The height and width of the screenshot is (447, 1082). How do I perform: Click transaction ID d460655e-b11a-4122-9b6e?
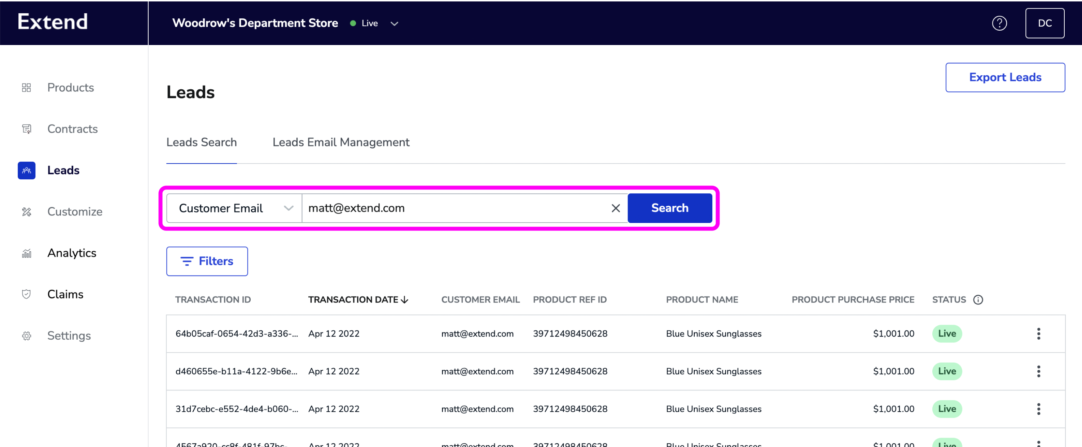236,371
